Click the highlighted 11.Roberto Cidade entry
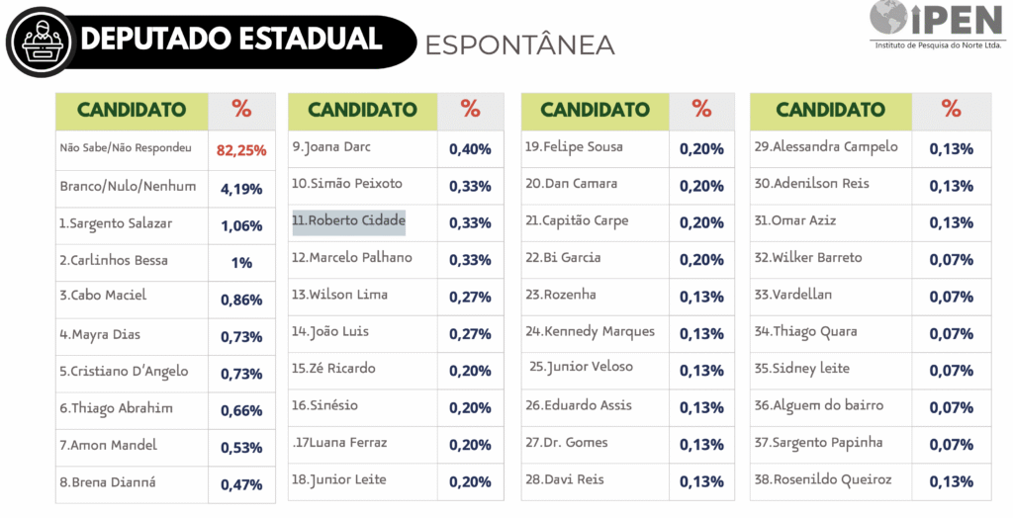The image size is (1013, 518). coord(348,220)
